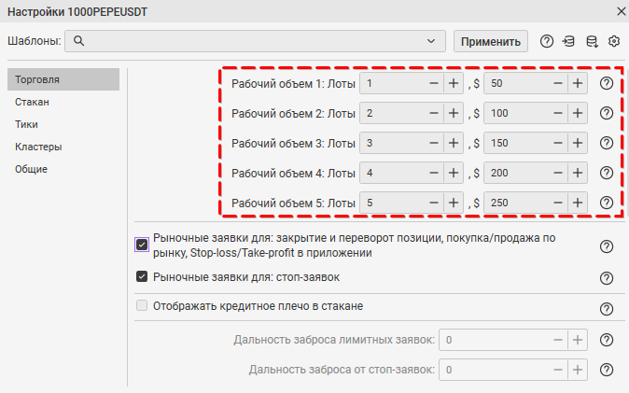Open the Тики section
629x393 pixels.
click(x=27, y=124)
